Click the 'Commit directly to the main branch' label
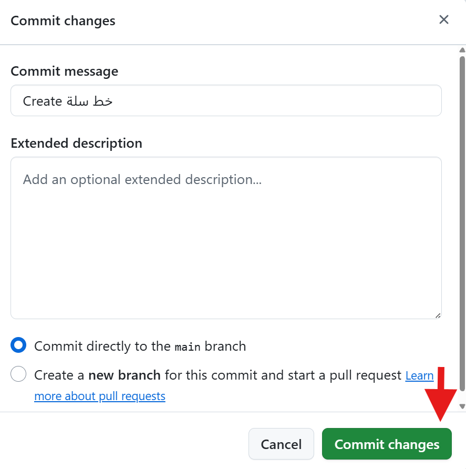 pos(140,346)
